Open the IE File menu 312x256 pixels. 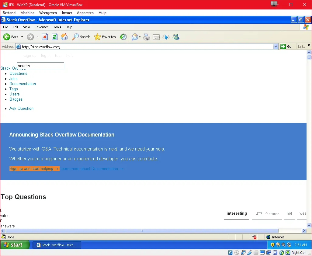click(x=5, y=27)
